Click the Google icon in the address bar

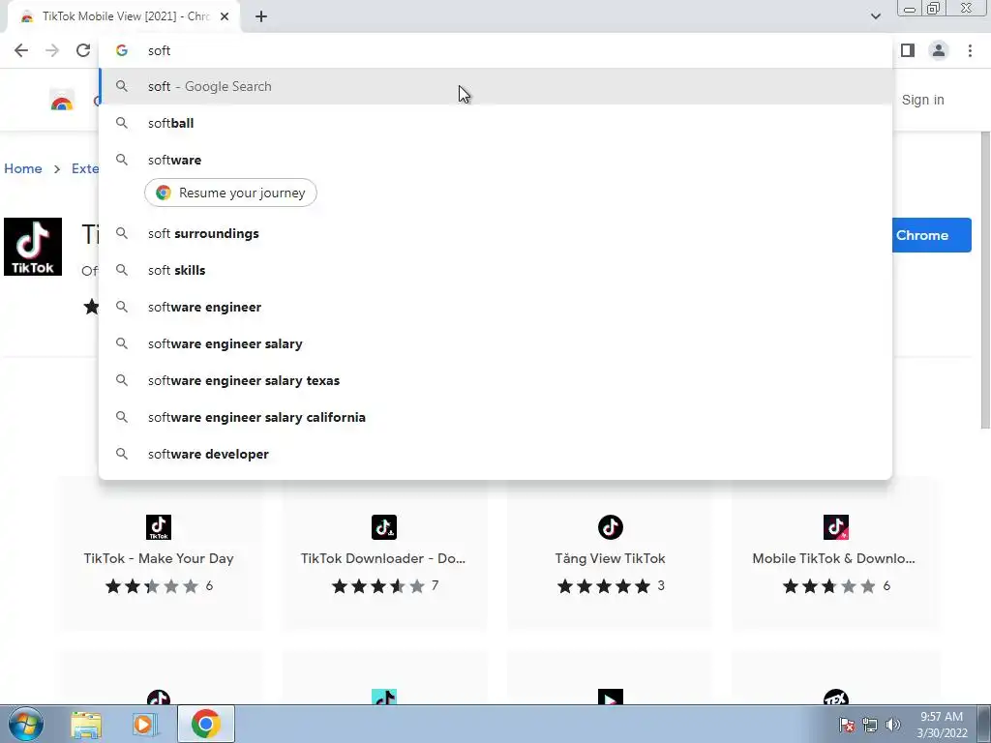122,50
